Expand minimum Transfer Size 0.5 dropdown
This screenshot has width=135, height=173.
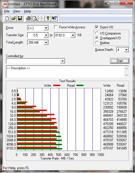click(x=46, y=35)
